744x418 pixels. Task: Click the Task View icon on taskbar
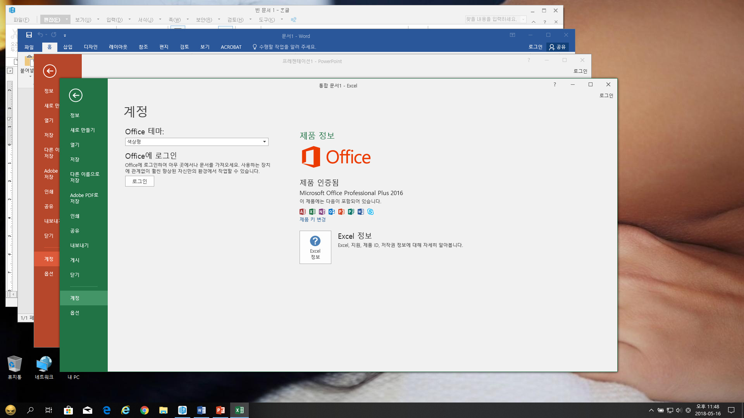49,410
